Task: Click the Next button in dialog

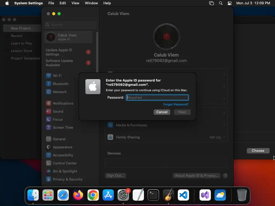Action: click(x=182, y=112)
